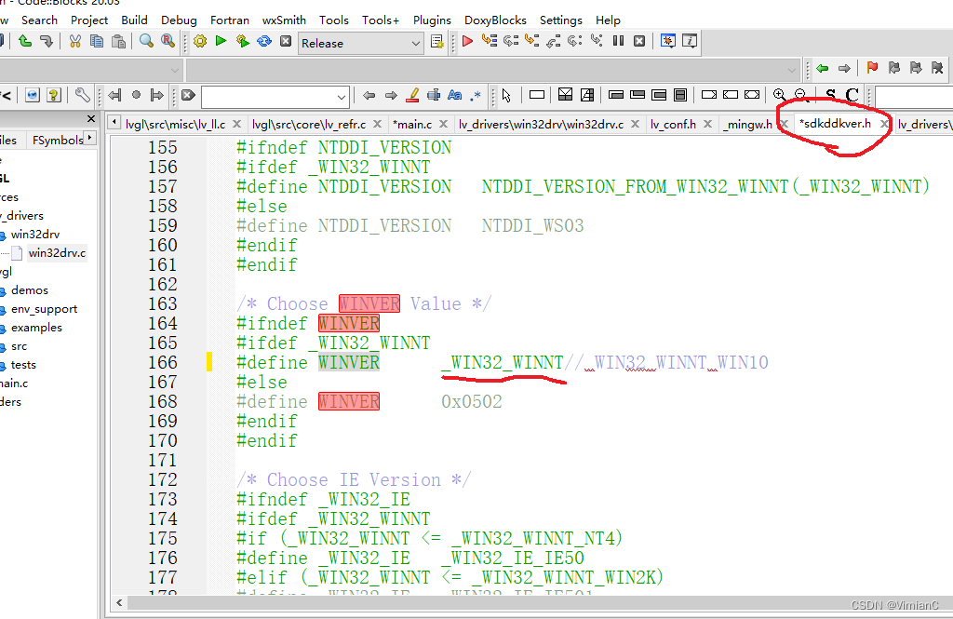Paste clipboard contents
This screenshot has height=619, width=953.
click(x=119, y=41)
